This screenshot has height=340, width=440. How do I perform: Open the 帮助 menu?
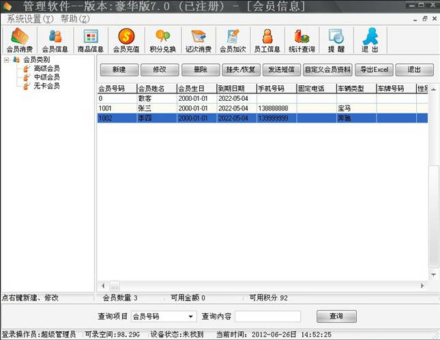coord(75,19)
